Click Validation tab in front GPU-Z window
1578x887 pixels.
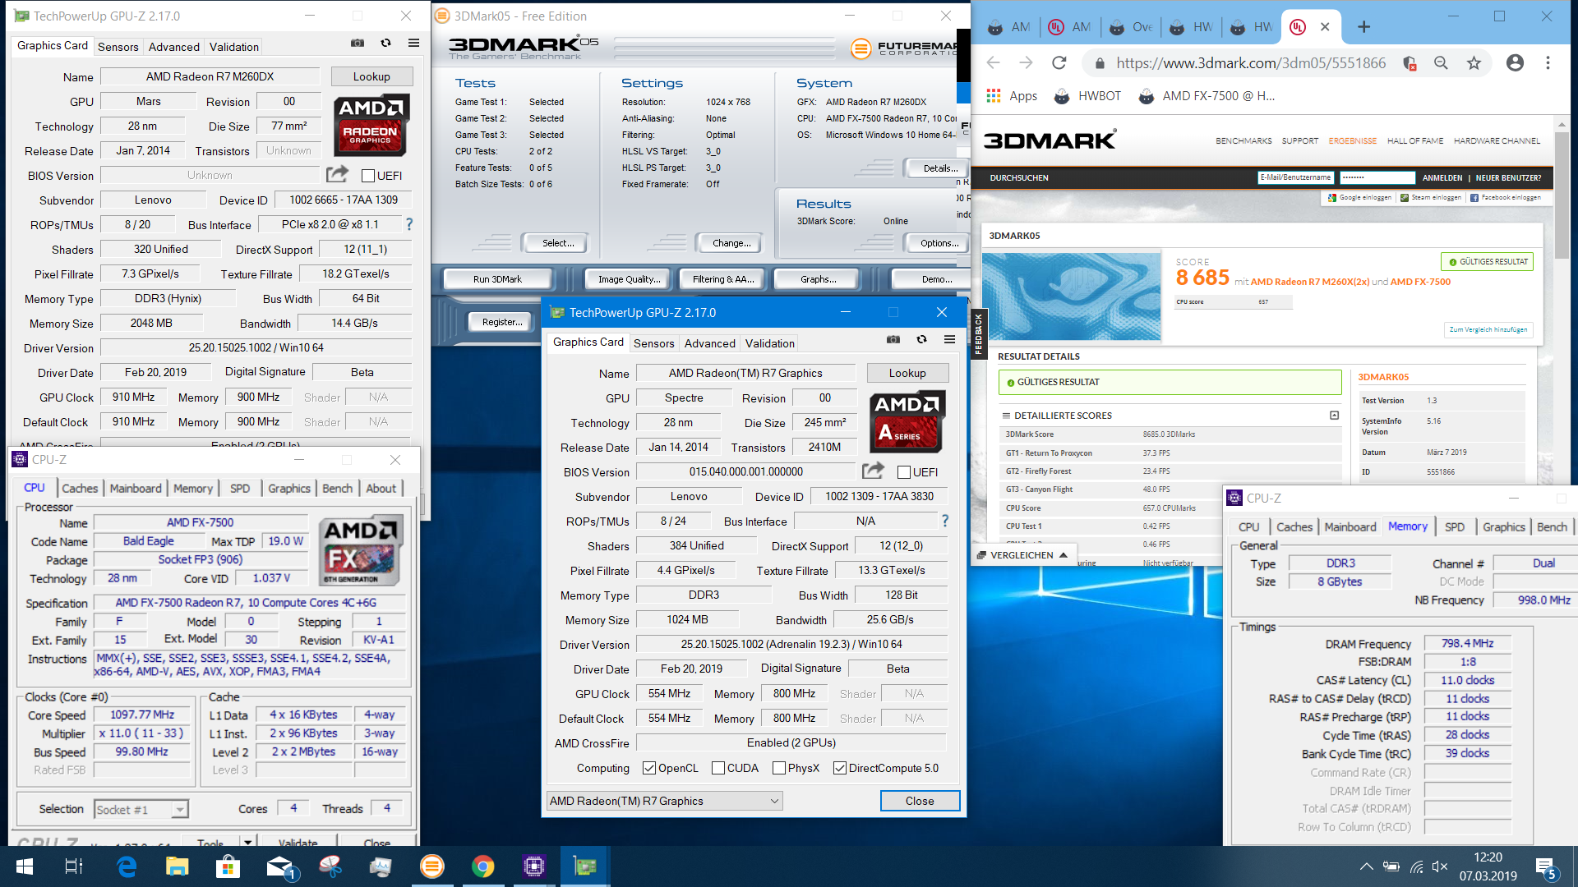pos(770,343)
